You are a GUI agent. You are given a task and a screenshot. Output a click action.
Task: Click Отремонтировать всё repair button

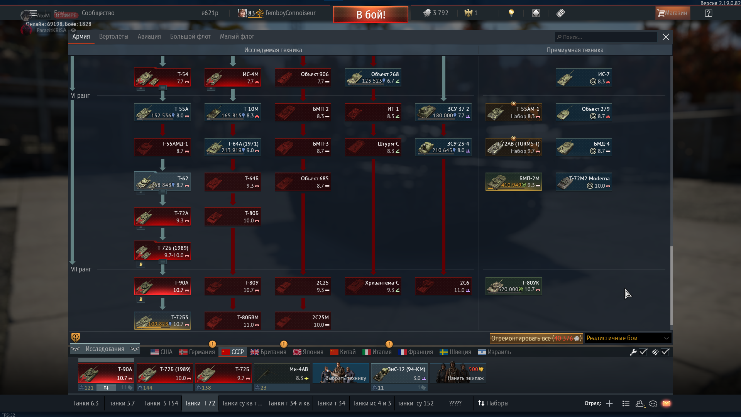536,338
